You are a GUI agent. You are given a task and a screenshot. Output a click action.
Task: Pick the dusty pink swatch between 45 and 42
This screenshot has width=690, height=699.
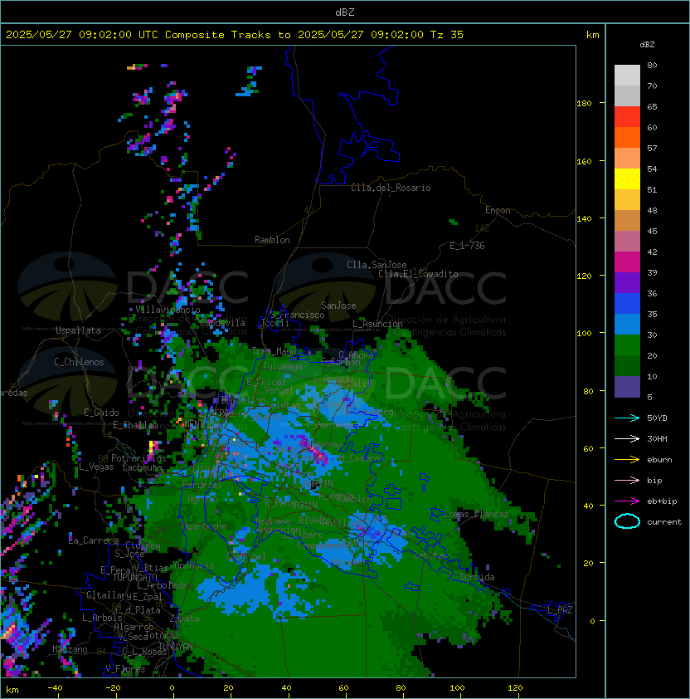click(x=627, y=242)
